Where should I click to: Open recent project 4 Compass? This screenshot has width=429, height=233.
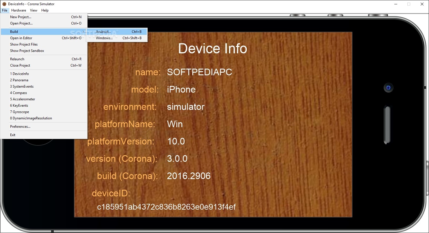[x=44, y=93]
